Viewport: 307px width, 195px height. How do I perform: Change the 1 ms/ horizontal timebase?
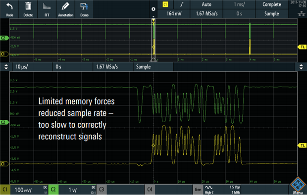[239, 4]
